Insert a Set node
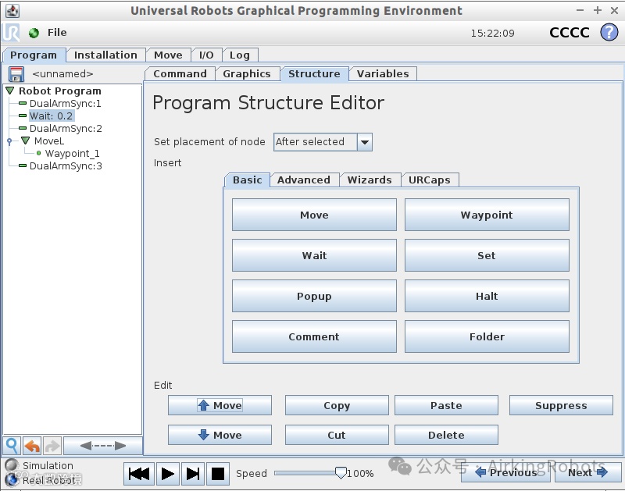The image size is (625, 491). 487,256
